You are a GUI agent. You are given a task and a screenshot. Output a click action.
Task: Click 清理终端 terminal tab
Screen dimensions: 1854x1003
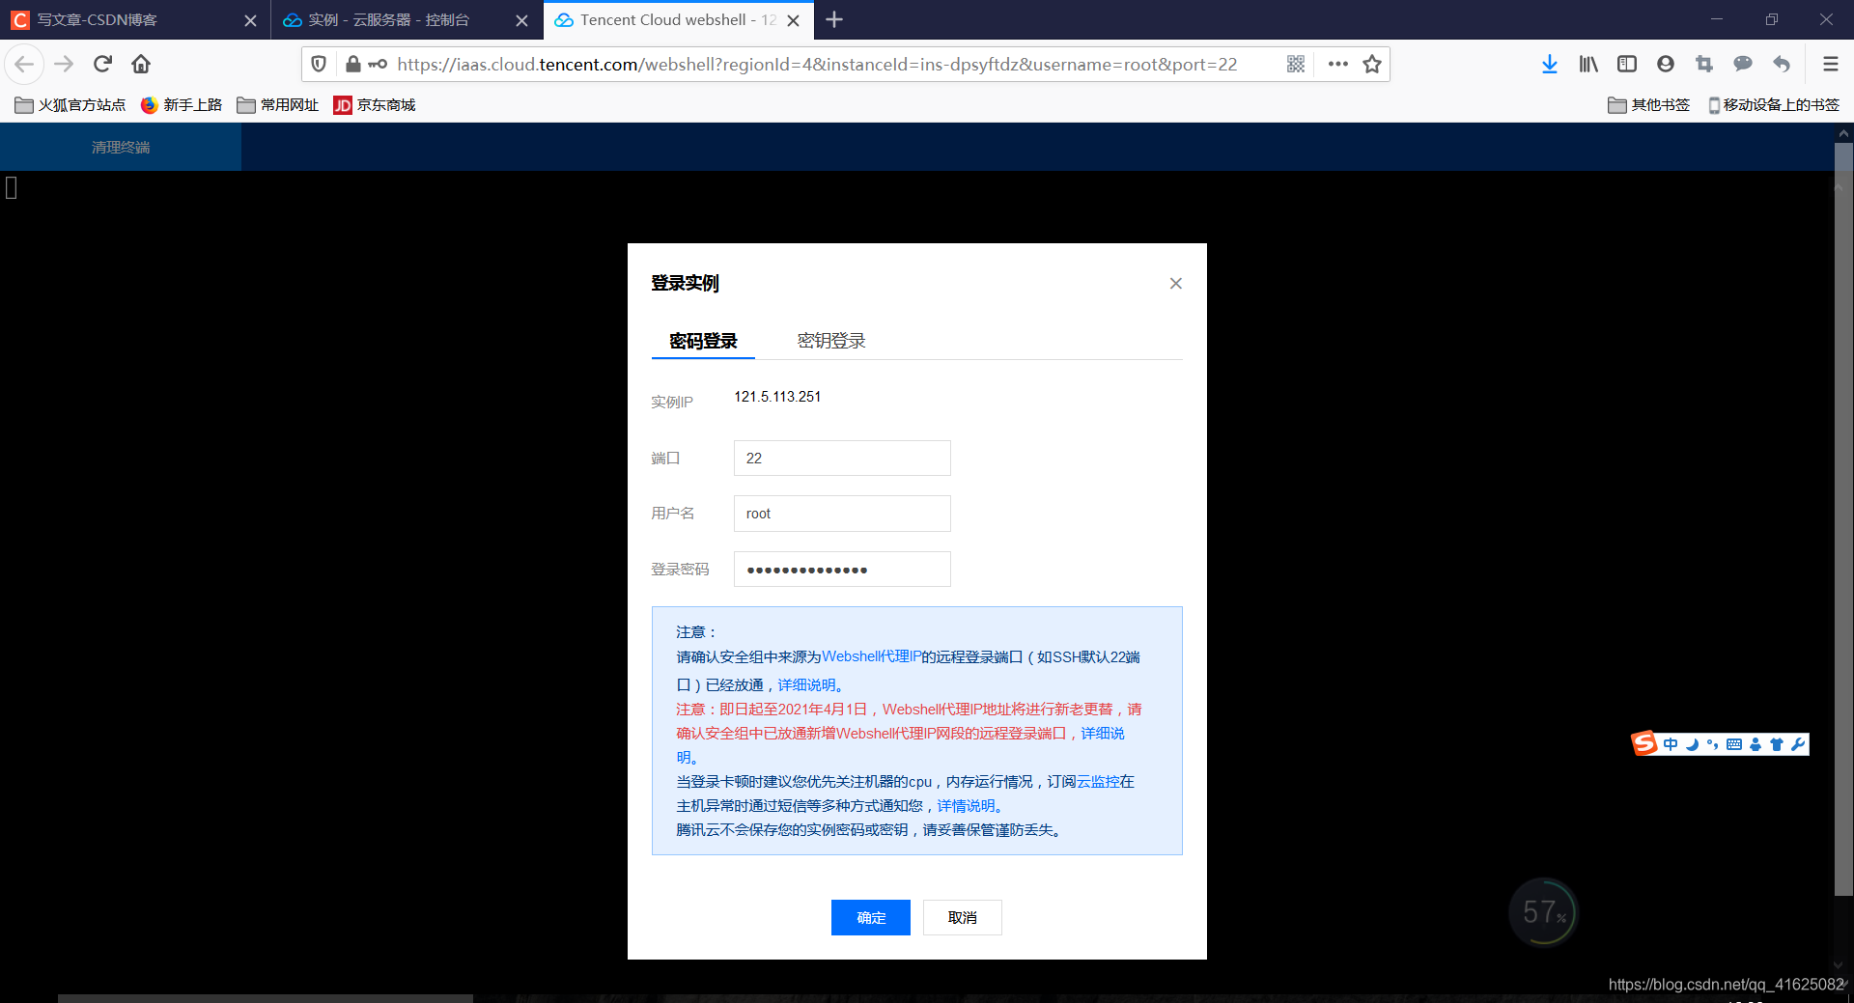pyautogui.click(x=121, y=147)
